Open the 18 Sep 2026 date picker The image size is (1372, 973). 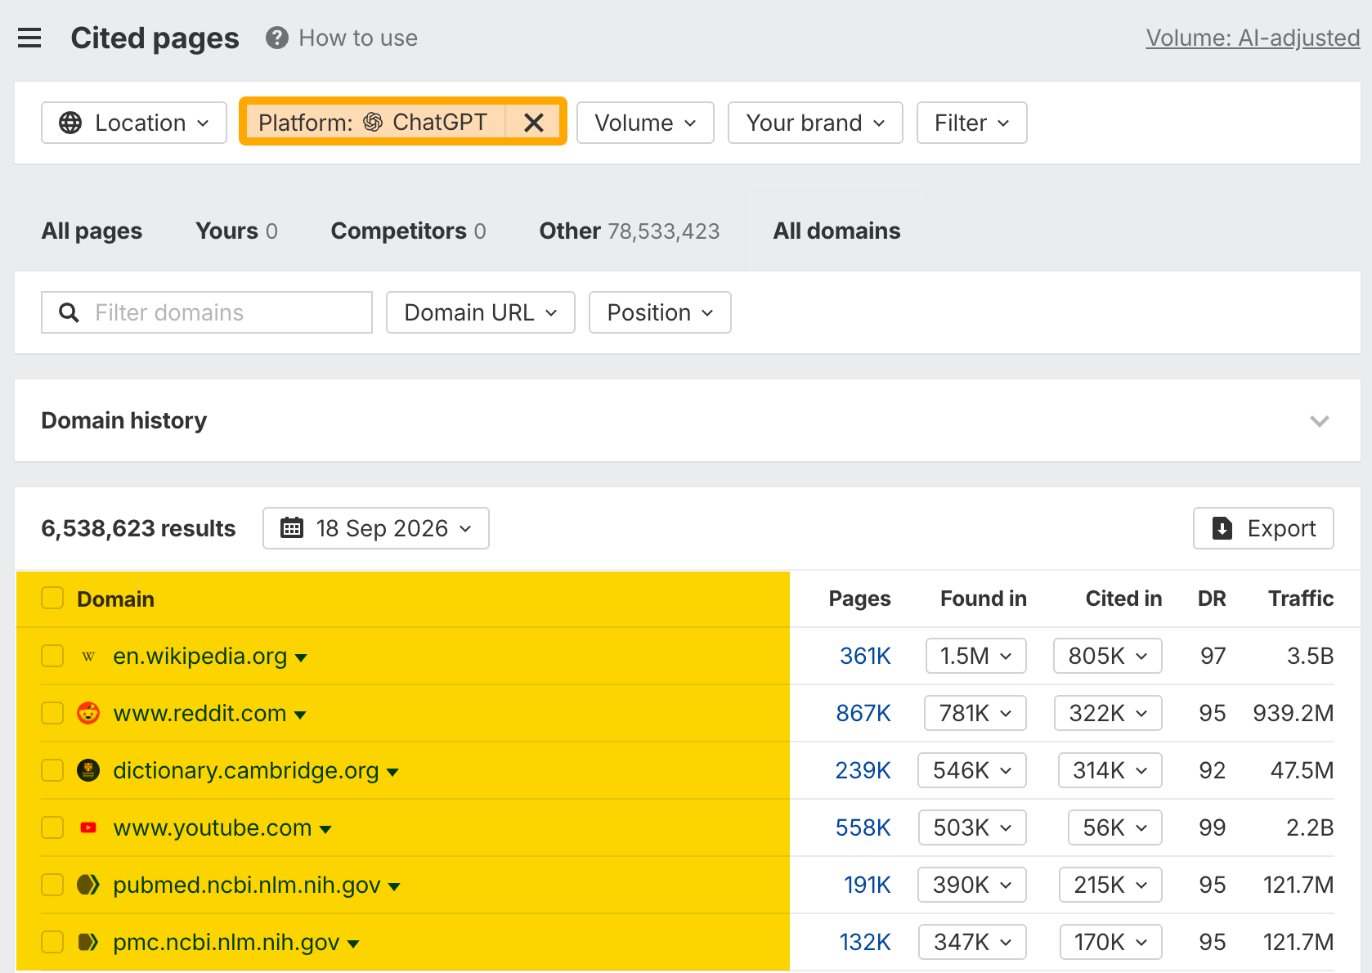(376, 528)
